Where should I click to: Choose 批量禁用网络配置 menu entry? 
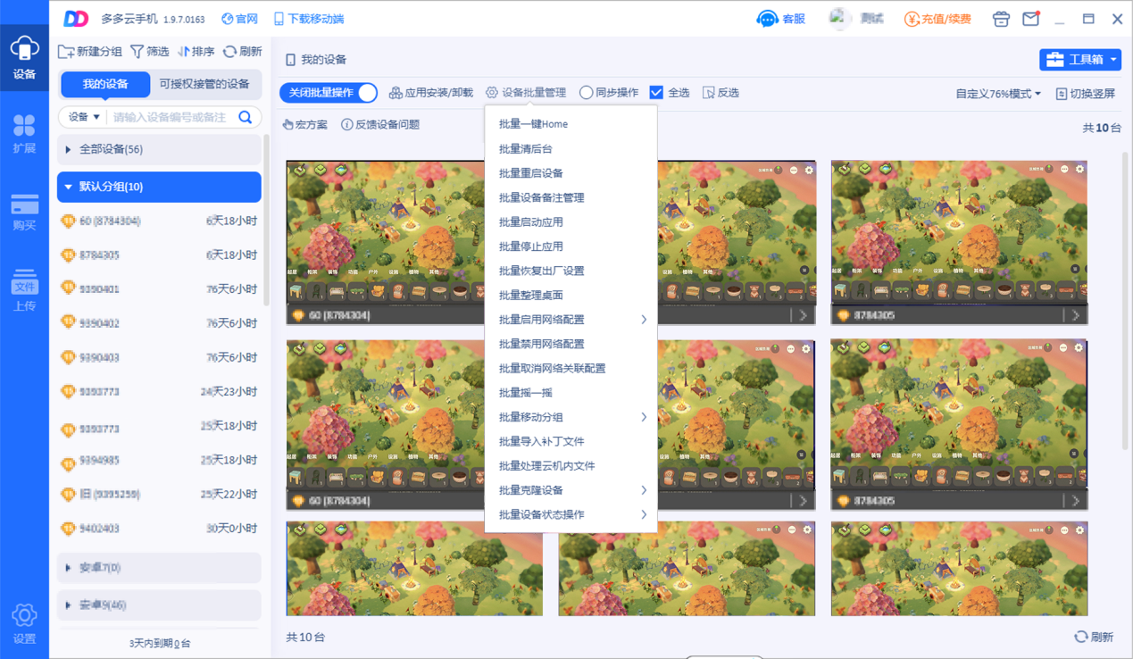[571, 344]
